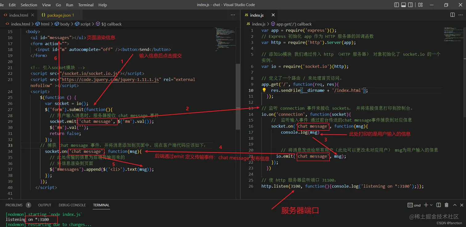Show code actions via the lightbulb icon
Viewport: 466px width, 227px height.
click(264, 90)
